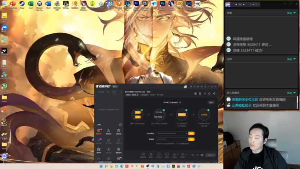Screen dimensions: 300x169
Task: Click the toolbox 工具箱 edit circle icon
Action: (120, 125)
